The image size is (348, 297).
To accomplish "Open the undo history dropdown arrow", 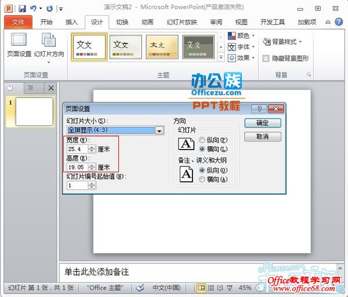I will [x=41, y=9].
